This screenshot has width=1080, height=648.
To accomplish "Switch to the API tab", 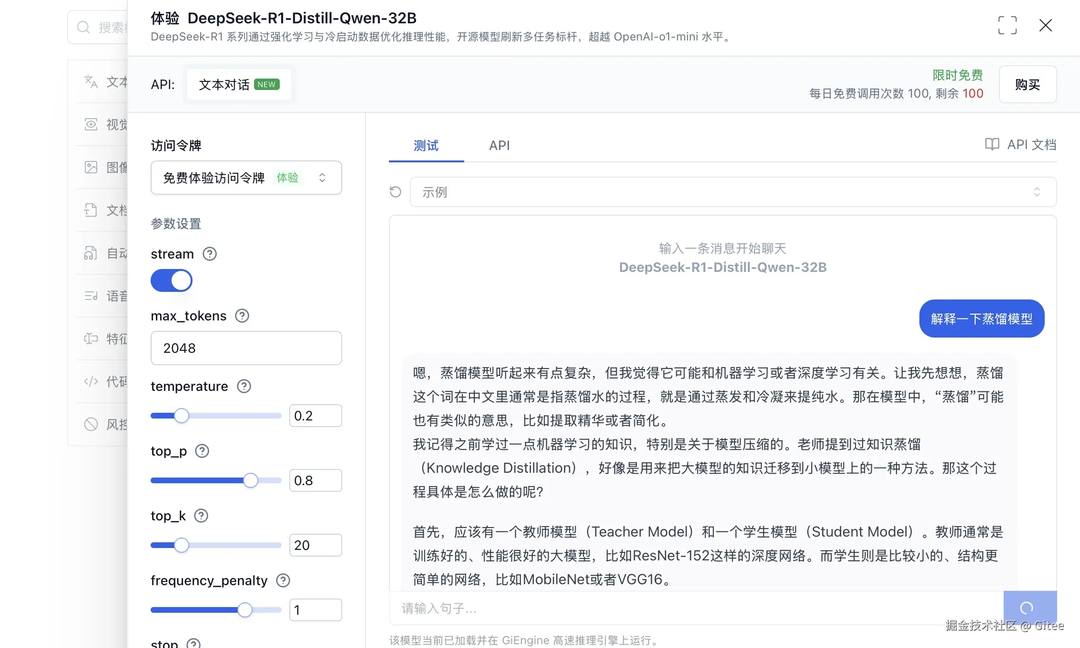I will coord(499,145).
